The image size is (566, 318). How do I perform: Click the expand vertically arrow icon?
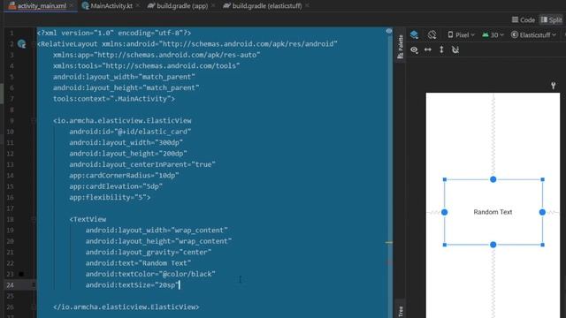coord(441,49)
